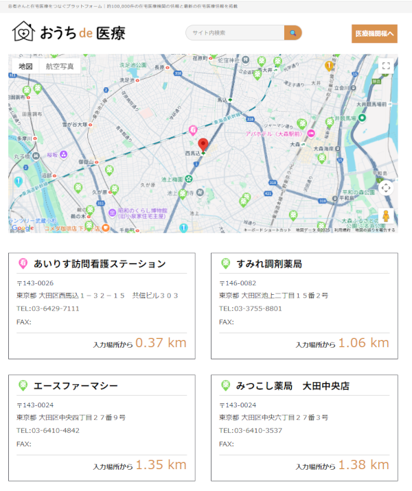Click the pink nursing station map marker
This screenshot has height=491, width=412.
(x=194, y=129)
